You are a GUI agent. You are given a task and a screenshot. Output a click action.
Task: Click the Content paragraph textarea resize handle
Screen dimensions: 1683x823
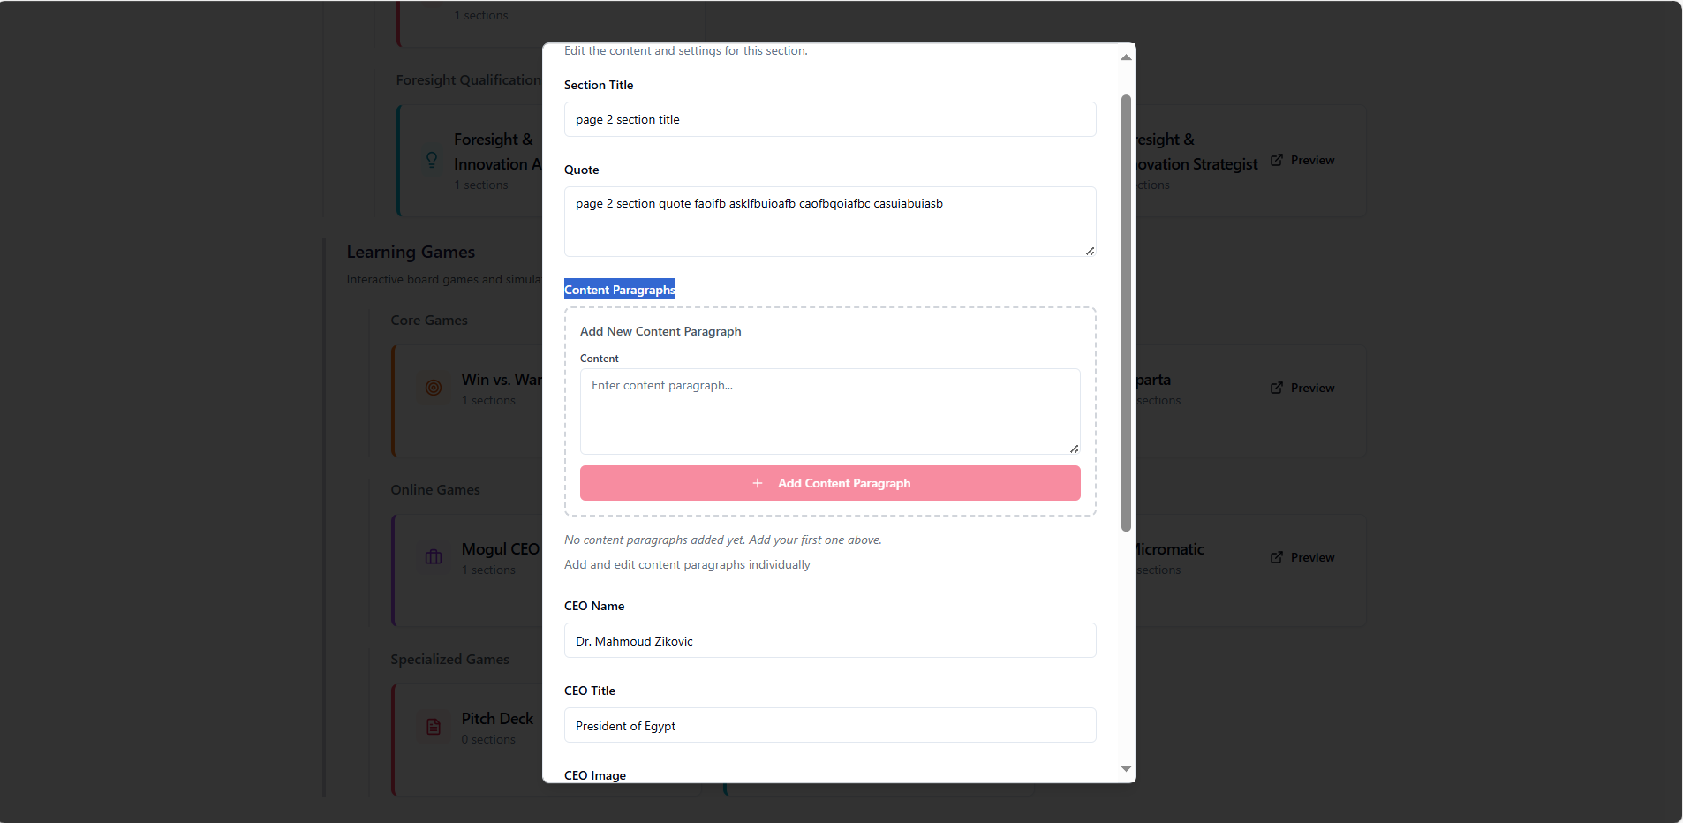point(1075,449)
